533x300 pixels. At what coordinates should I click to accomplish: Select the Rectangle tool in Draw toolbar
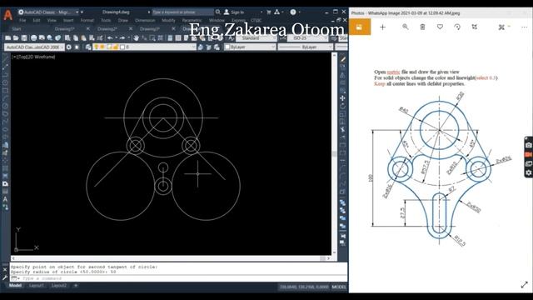click(5, 91)
